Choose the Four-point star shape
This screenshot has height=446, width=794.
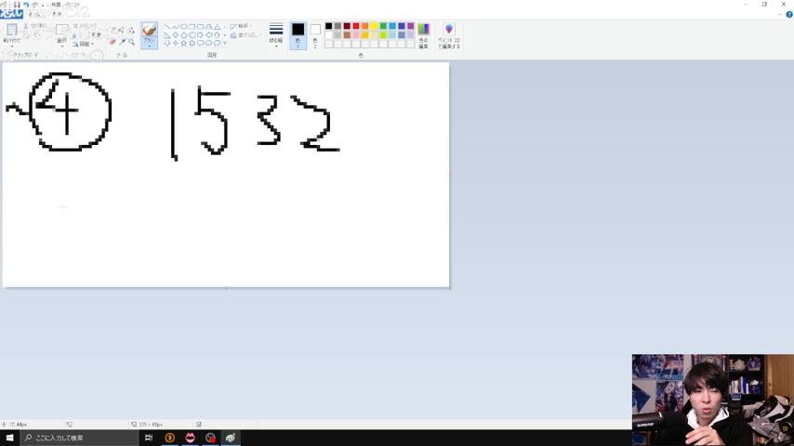[x=175, y=43]
